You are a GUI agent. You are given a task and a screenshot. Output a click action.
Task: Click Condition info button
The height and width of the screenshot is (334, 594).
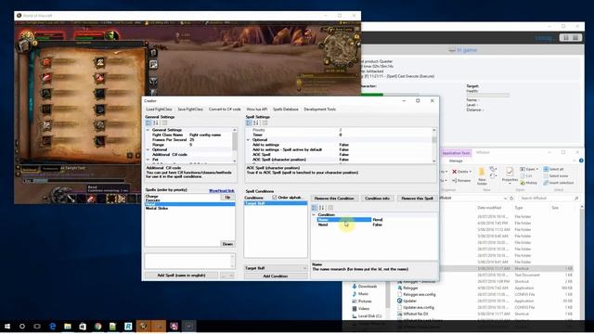point(378,198)
